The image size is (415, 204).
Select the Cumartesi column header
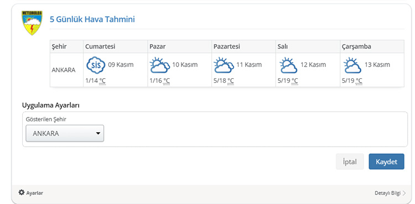[x=116, y=46]
